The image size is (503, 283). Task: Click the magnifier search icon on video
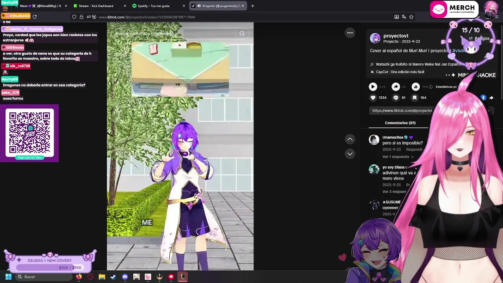242,34
